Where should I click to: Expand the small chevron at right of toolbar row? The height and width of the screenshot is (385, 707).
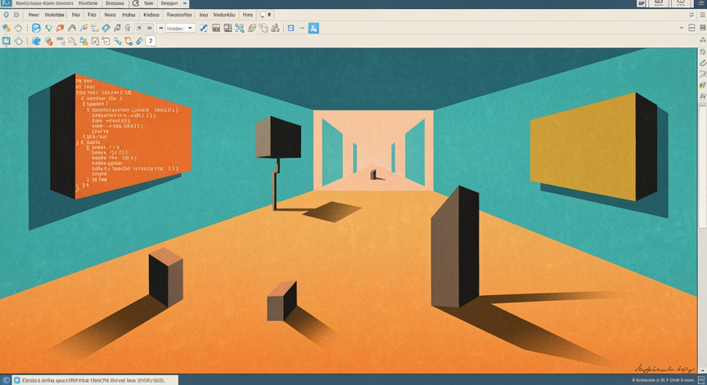682,28
